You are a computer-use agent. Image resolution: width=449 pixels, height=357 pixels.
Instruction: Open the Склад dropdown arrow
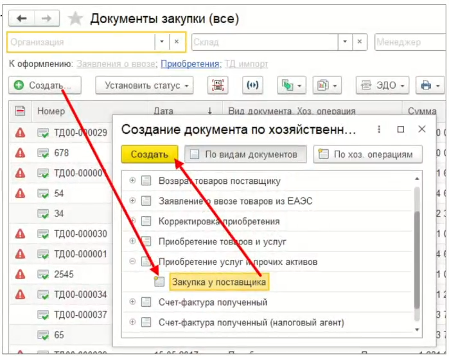345,42
